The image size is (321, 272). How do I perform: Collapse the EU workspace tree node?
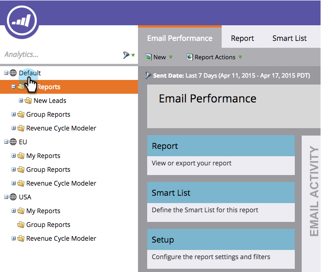pyautogui.click(x=6, y=142)
